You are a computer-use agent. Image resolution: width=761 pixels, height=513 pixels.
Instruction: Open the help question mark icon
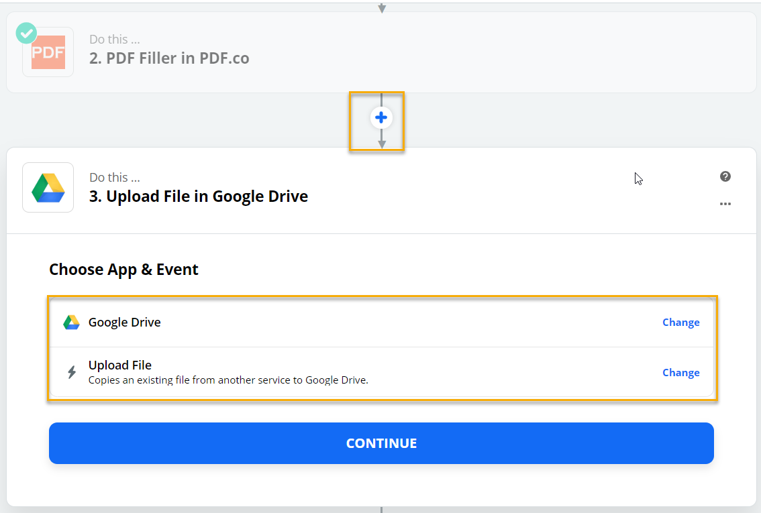[725, 176]
